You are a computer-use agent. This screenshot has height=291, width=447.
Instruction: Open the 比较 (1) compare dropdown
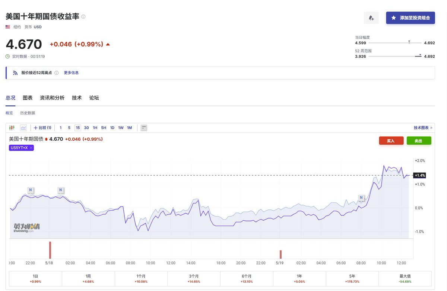click(x=42, y=128)
